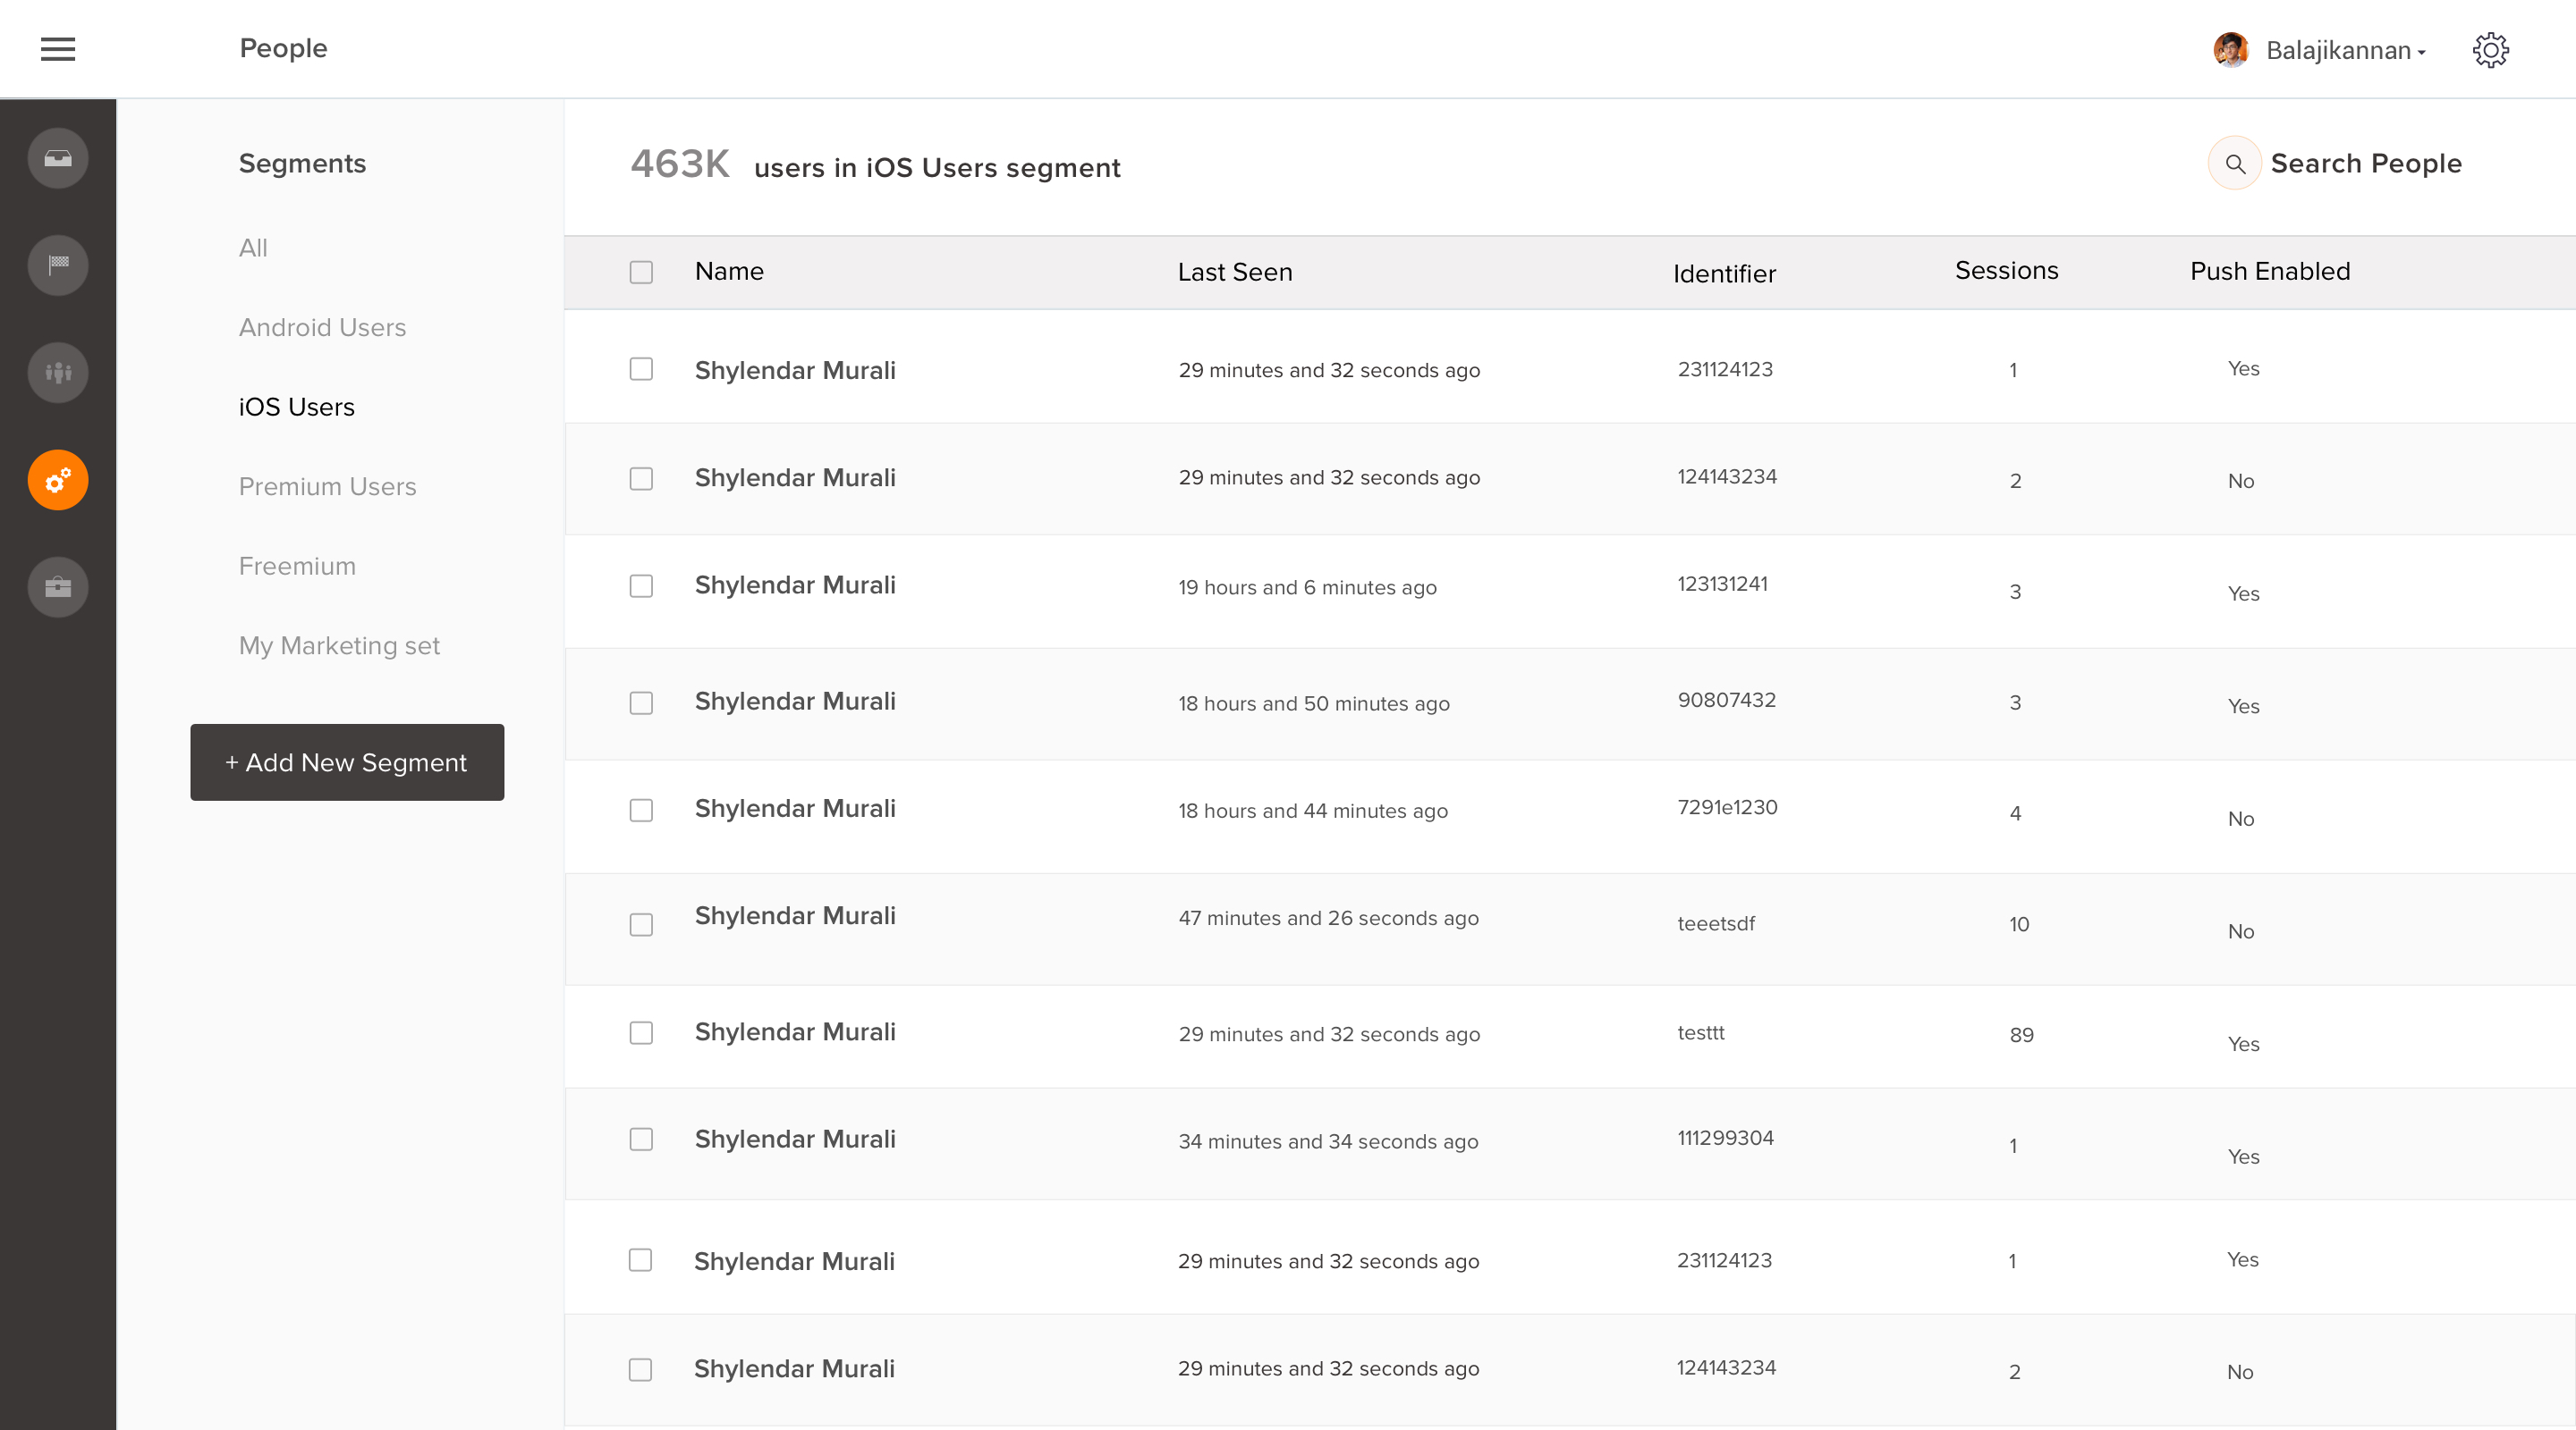Switch to Premium Users segment
This screenshot has height=1430, width=2576.
pos(327,487)
